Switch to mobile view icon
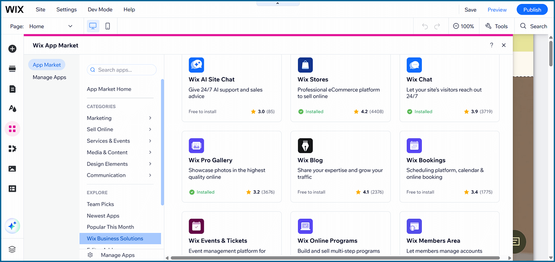555x262 pixels. pos(108,26)
